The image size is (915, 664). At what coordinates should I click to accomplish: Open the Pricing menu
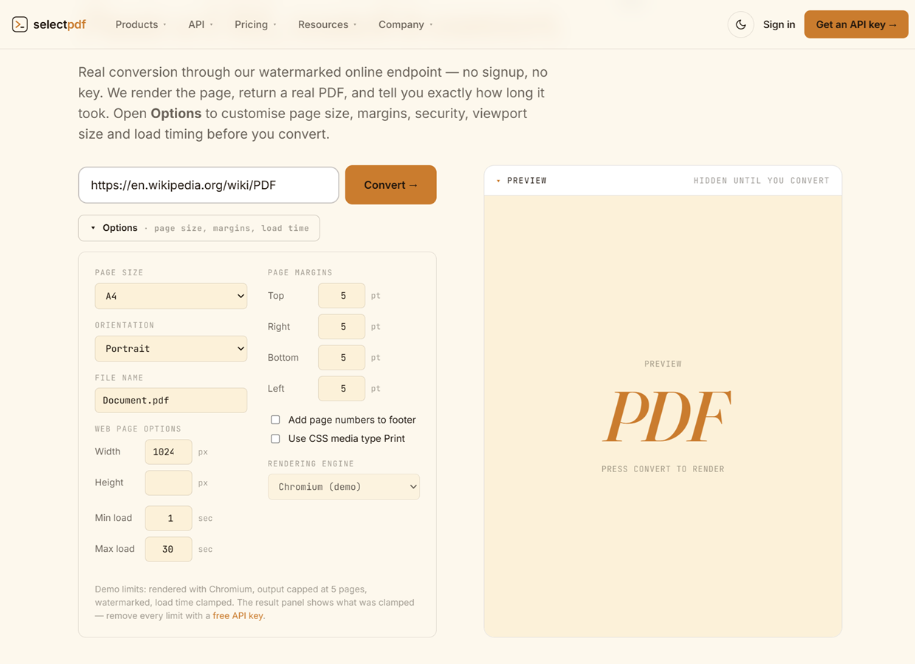pyautogui.click(x=255, y=24)
